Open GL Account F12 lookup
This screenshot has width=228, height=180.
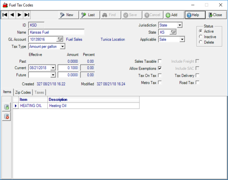click(x=59, y=39)
